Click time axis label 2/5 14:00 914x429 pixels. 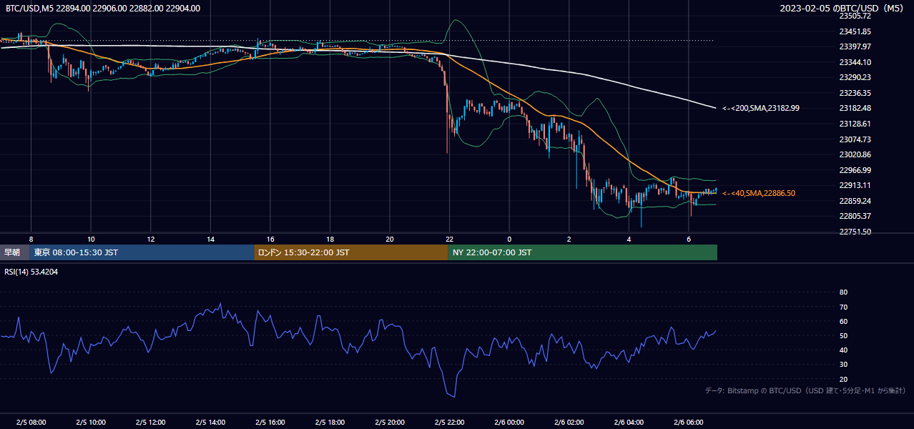pos(211,423)
